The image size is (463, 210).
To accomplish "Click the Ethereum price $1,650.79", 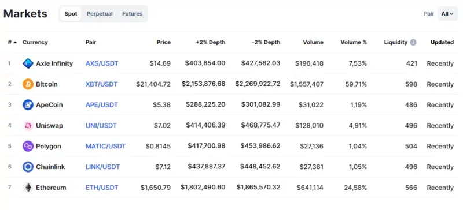I will click(156, 187).
